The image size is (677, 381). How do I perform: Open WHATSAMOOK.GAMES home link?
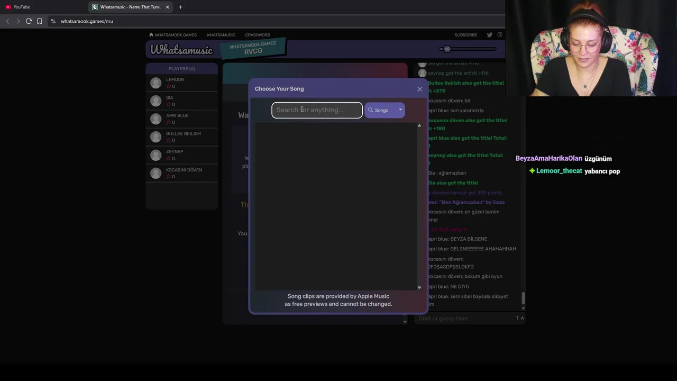pos(173,35)
